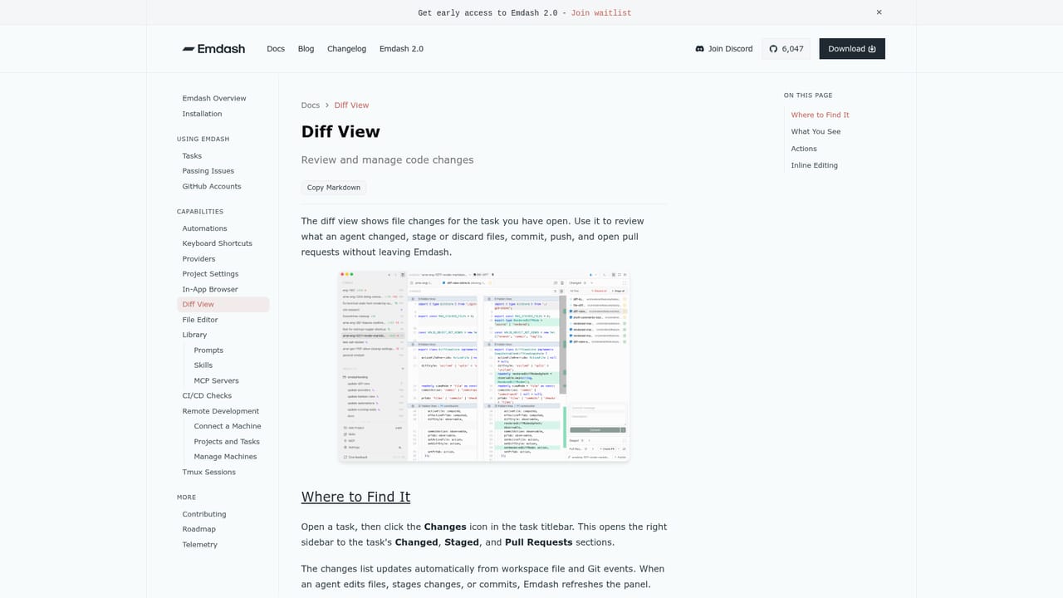Image resolution: width=1063 pixels, height=598 pixels.
Task: Open the GitHub Accounts page
Action: [212, 187]
